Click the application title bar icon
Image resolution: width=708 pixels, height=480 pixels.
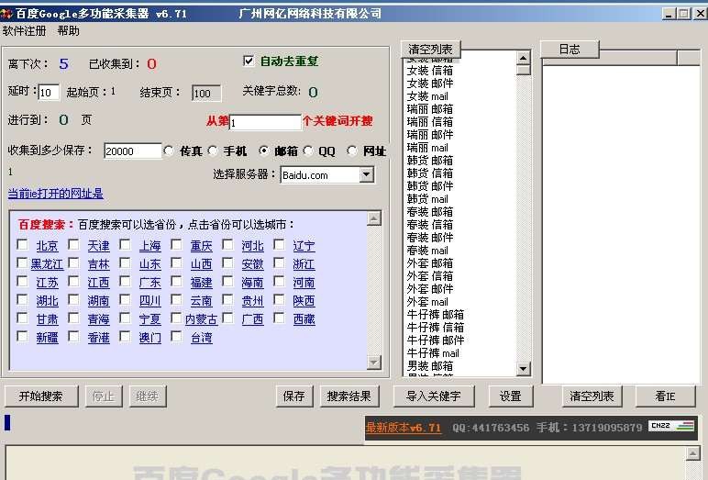click(6, 14)
